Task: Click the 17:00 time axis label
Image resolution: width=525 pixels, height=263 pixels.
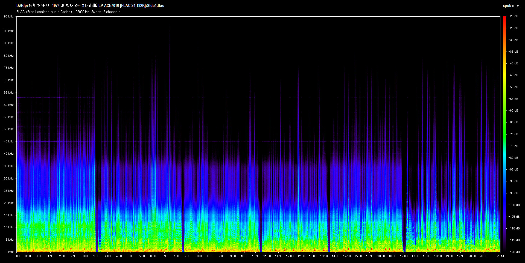Action: point(404,256)
